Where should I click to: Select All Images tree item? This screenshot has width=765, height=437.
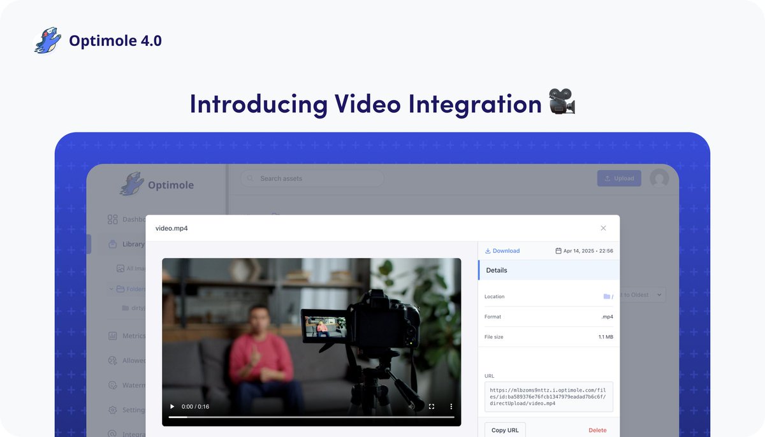click(131, 269)
